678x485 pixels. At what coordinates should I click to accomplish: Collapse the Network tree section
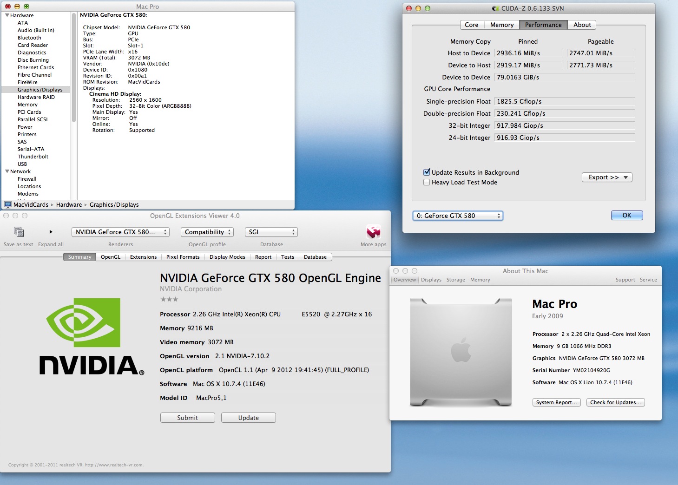7,171
